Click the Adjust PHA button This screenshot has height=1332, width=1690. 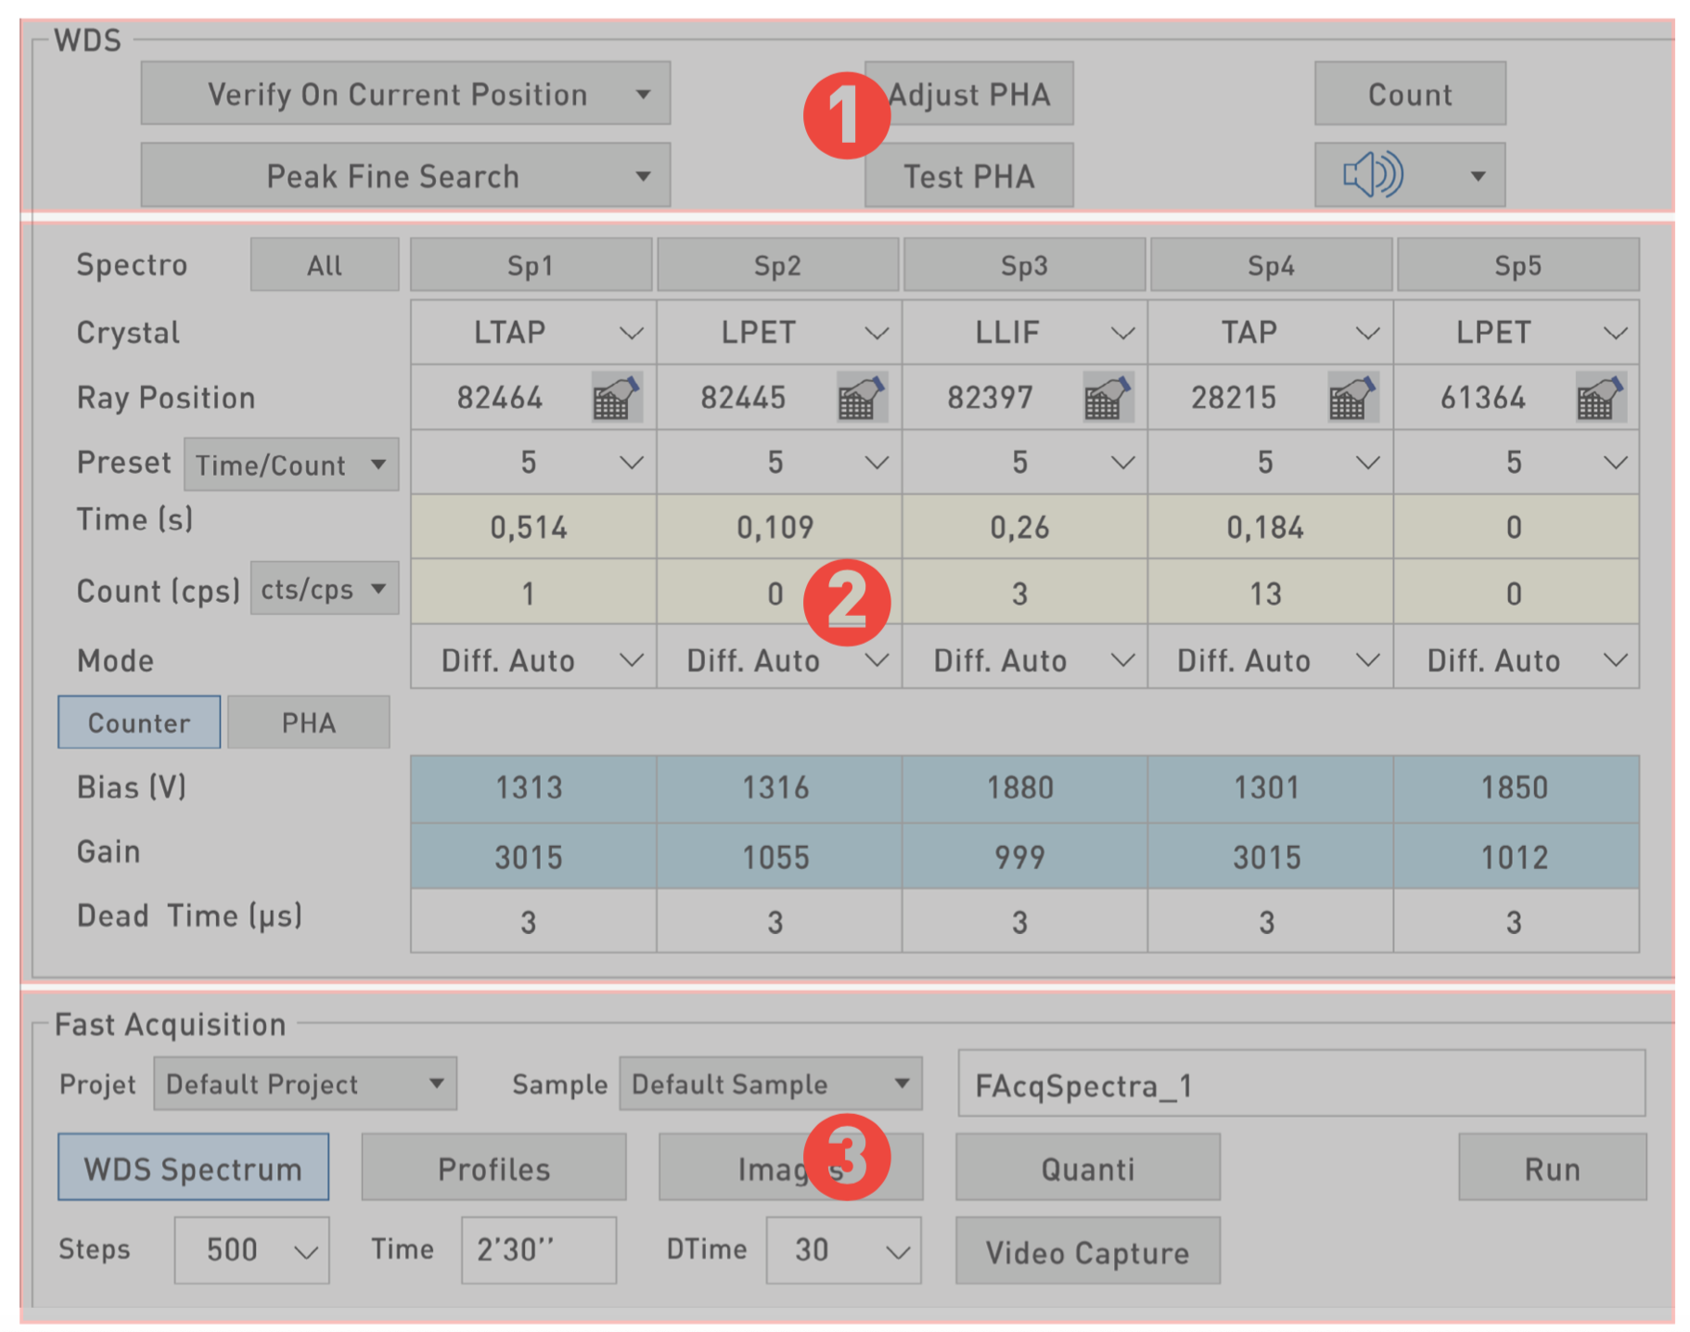969,95
